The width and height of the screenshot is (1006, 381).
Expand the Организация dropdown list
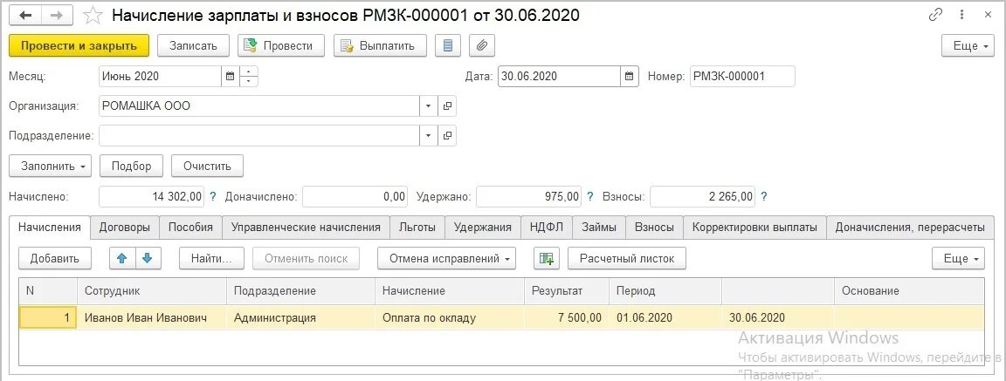coord(428,106)
